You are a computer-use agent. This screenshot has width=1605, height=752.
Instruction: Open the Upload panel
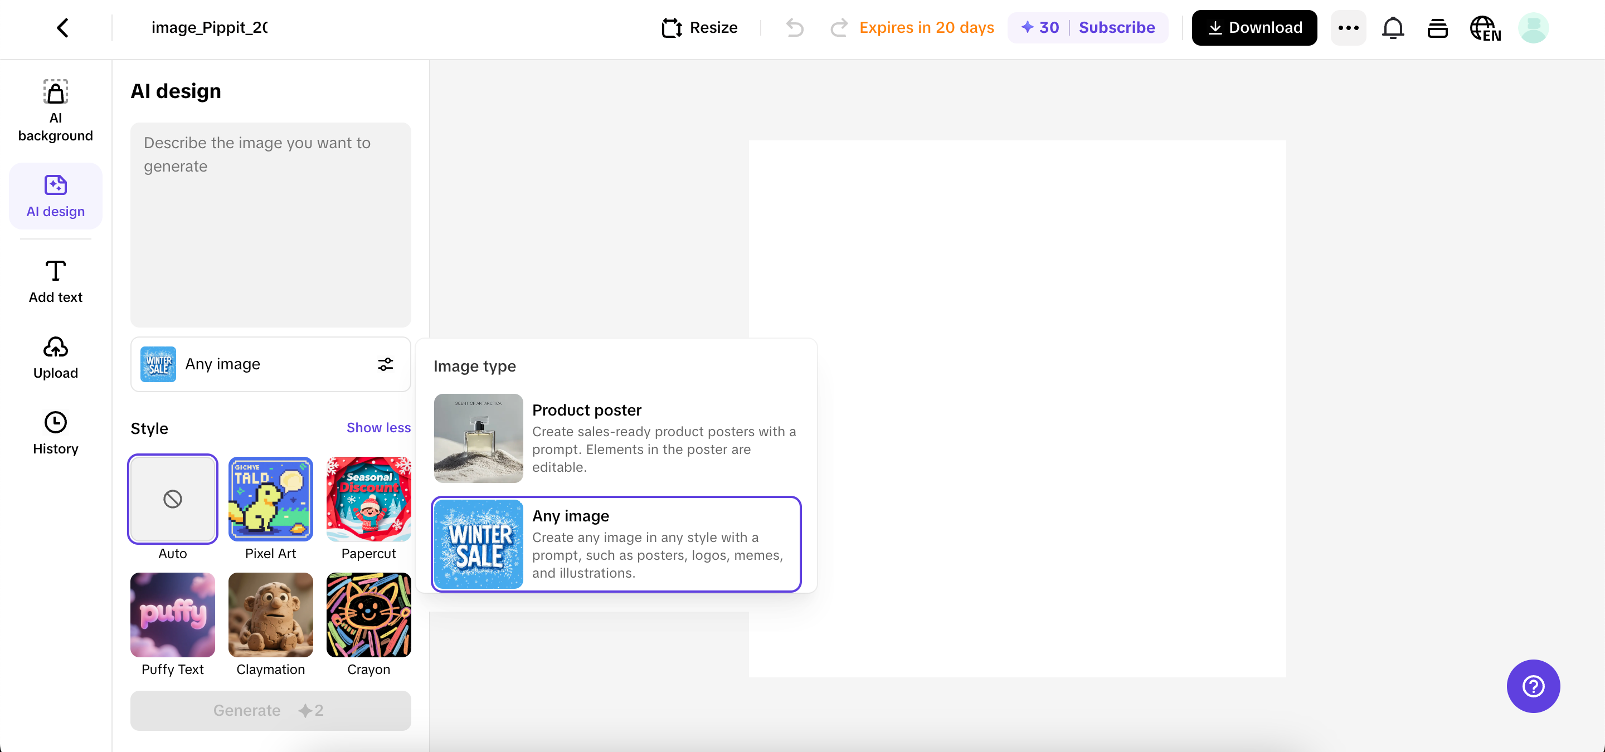pyautogui.click(x=56, y=357)
